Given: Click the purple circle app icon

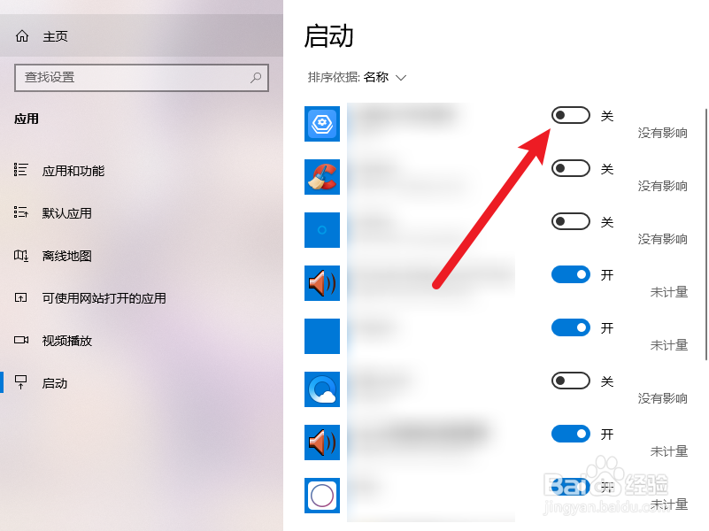Looking at the screenshot, I should coord(322,496).
